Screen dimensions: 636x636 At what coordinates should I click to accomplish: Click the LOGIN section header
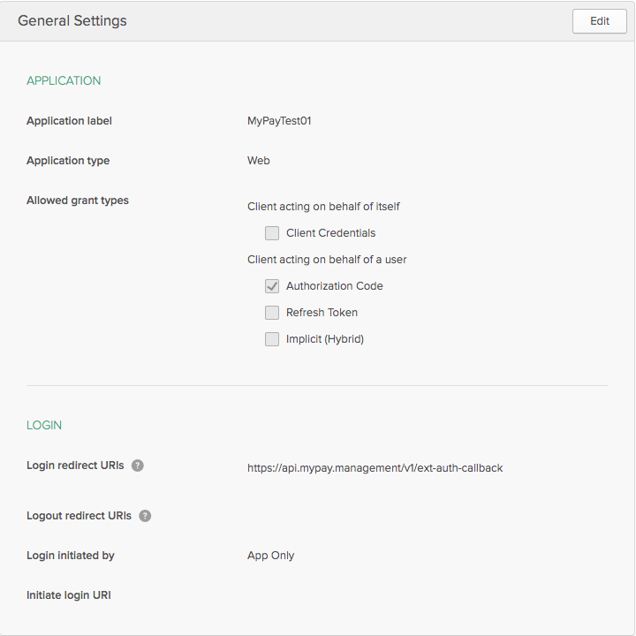[44, 425]
